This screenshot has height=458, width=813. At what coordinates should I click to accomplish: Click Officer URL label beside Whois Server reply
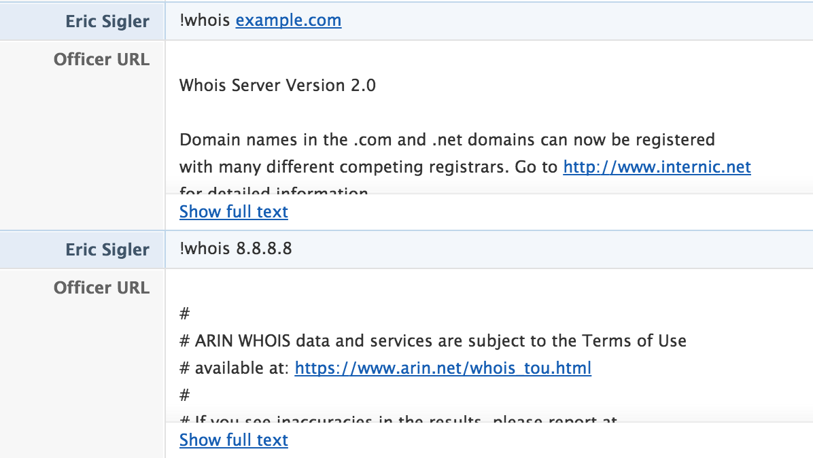pos(101,59)
